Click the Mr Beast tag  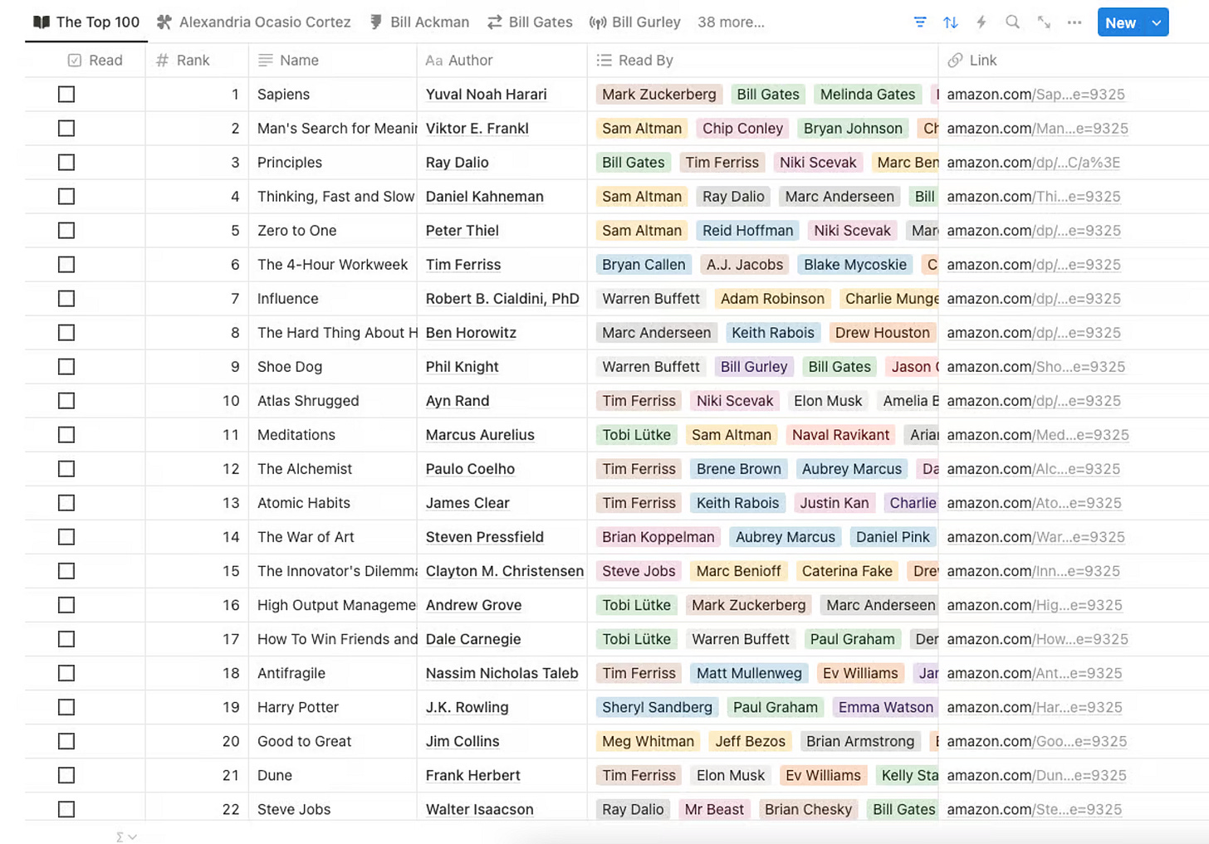714,809
